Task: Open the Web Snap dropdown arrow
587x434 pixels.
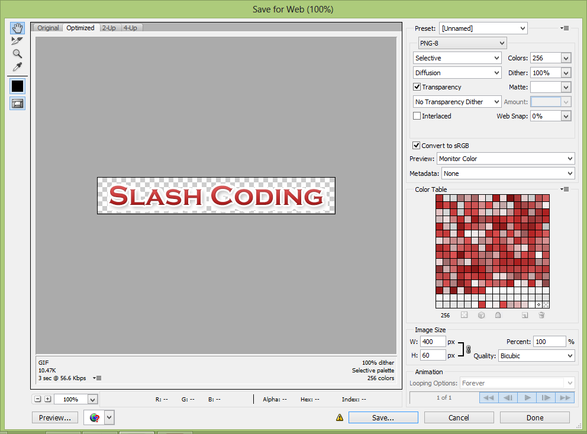Action: (566, 116)
